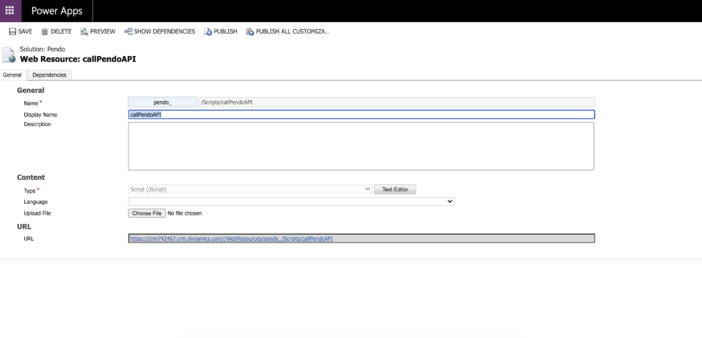Click the Power Apps title
The image size is (702, 338).
point(57,11)
